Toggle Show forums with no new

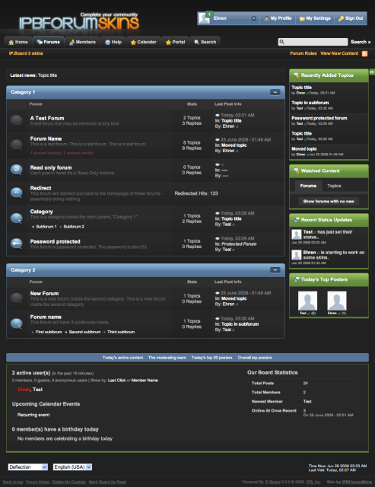[x=329, y=201]
